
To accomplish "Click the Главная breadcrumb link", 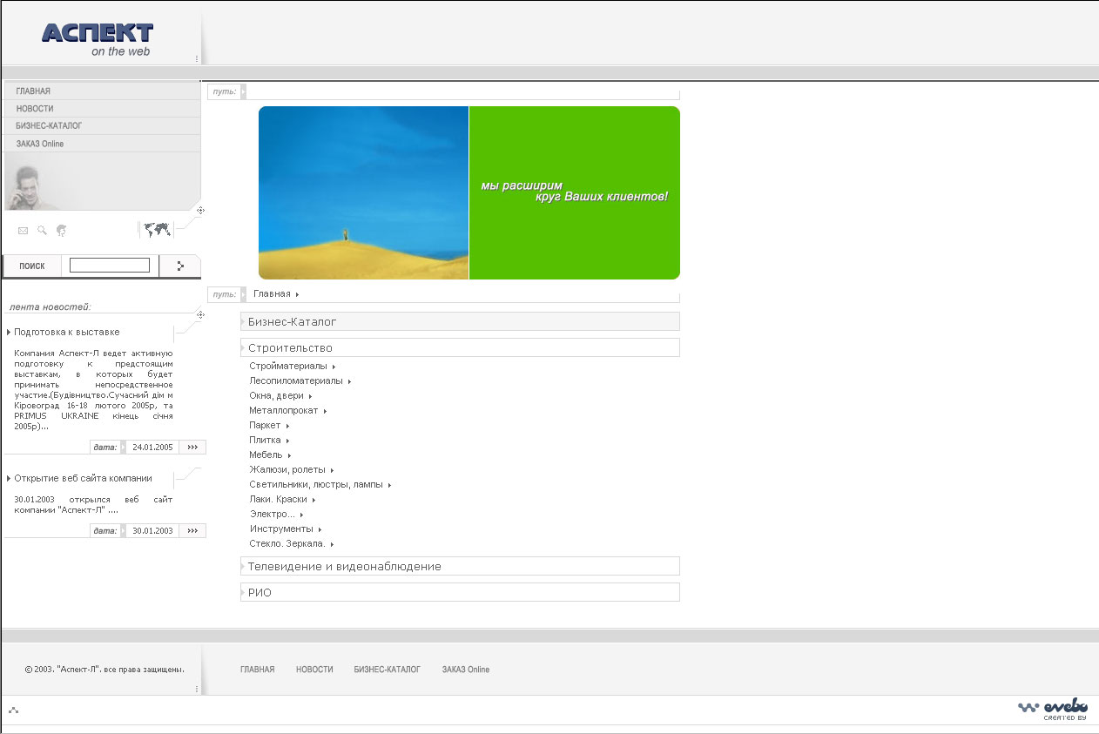I will point(273,294).
